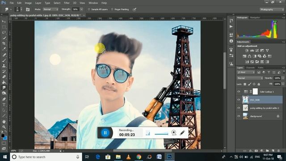Click the Windows search box
Viewport: 286px width, 161px height.
click(x=46, y=157)
